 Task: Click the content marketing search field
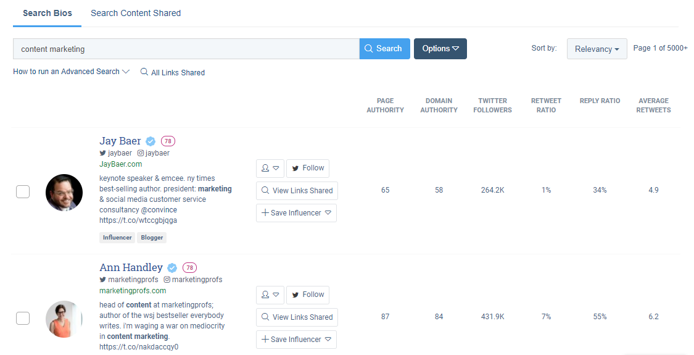pos(185,49)
